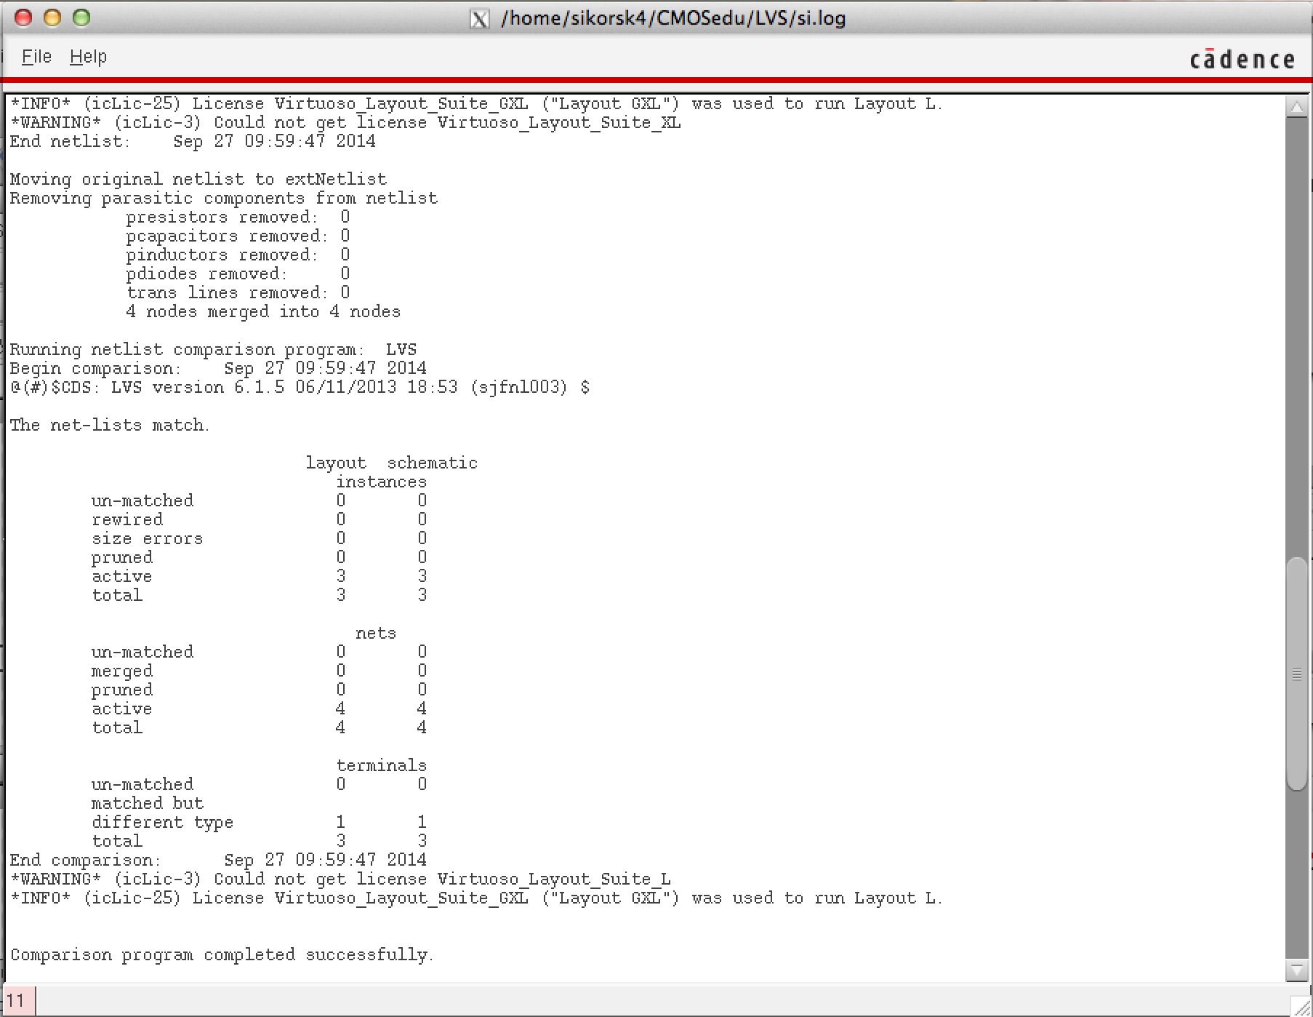Screen dimensions: 1313x1017
Task: Click 'pdiodes removed:' line
Action: pos(238,274)
